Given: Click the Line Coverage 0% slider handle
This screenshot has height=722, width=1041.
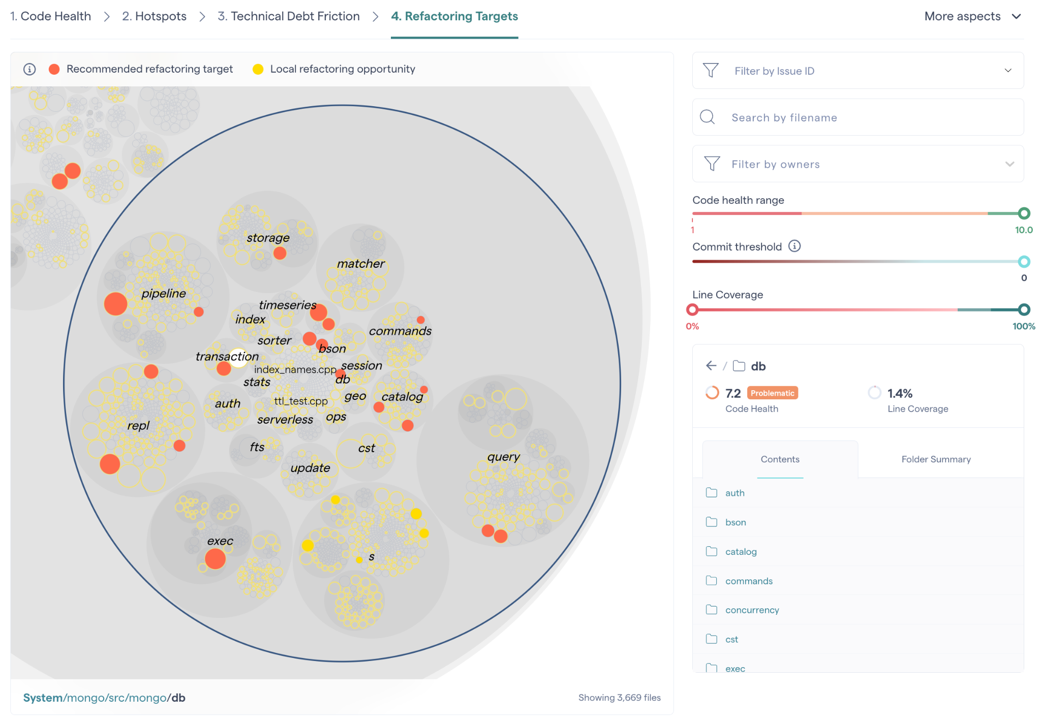Looking at the screenshot, I should [x=692, y=309].
